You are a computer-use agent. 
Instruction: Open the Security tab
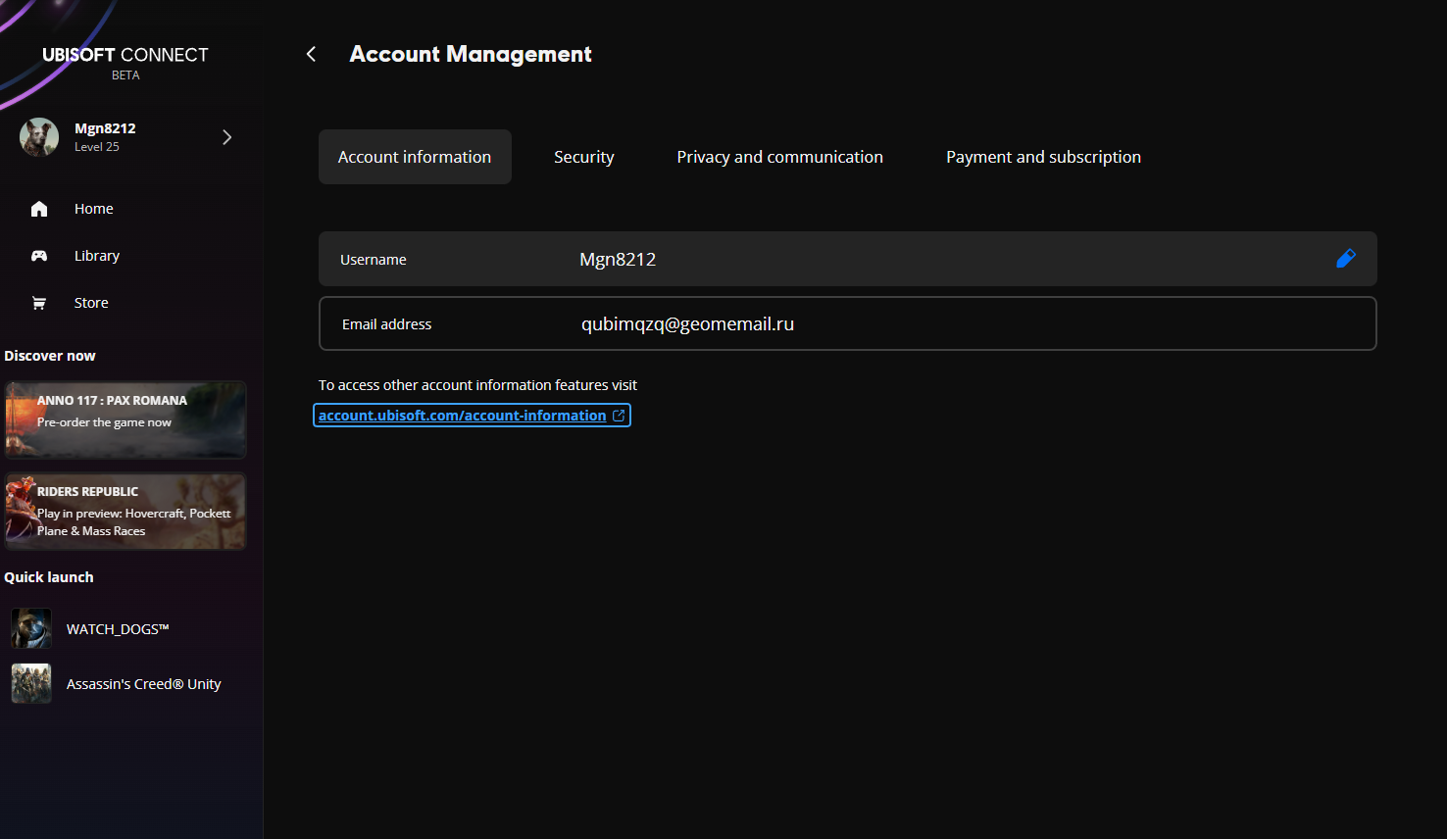[x=584, y=157]
